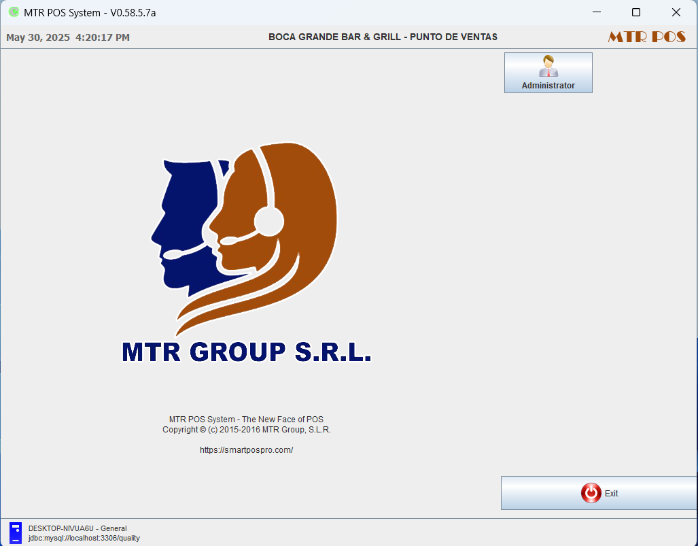Click window title 'MTR POS System - V0.58.5.7a'
The image size is (698, 546).
pyautogui.click(x=90, y=12)
